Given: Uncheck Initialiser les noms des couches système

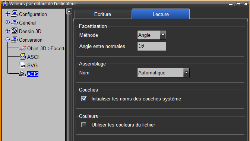Looking at the screenshot, I should click(x=84, y=99).
